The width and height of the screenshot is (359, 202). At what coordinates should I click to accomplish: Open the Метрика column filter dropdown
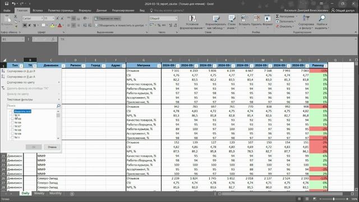[x=159, y=66]
